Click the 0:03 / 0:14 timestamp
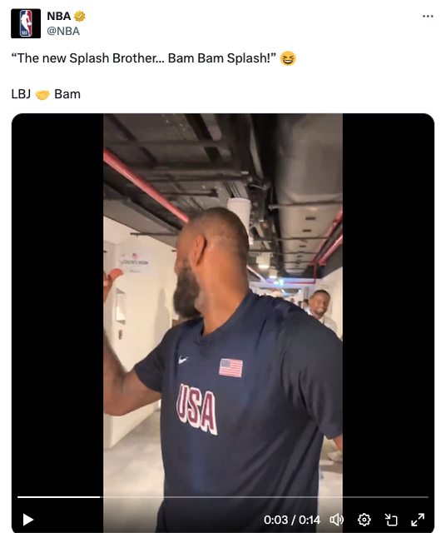 click(292, 520)
